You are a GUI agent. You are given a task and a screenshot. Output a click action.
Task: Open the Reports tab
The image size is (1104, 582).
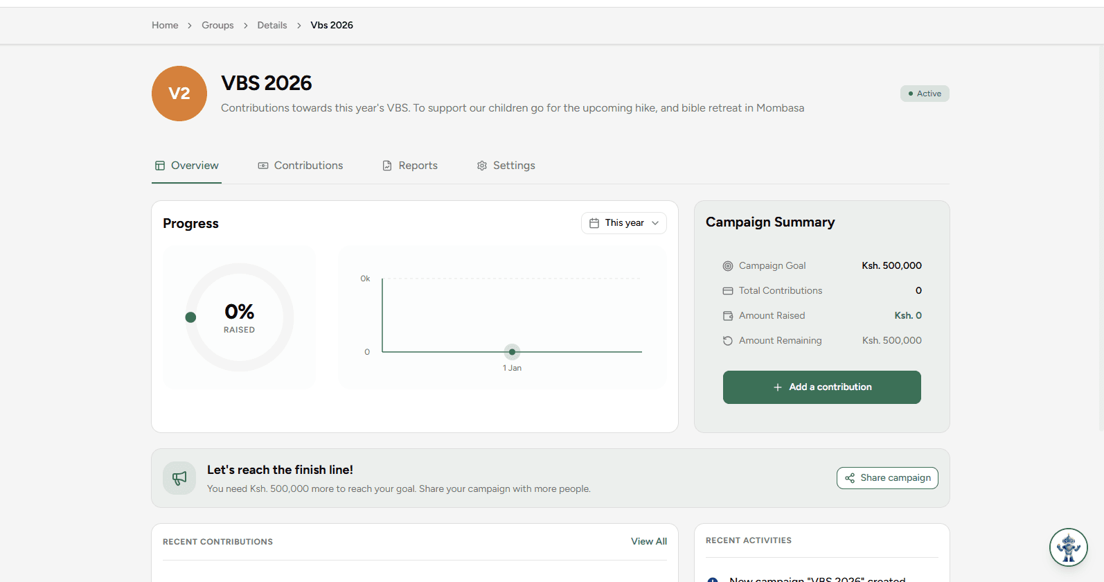pos(410,166)
